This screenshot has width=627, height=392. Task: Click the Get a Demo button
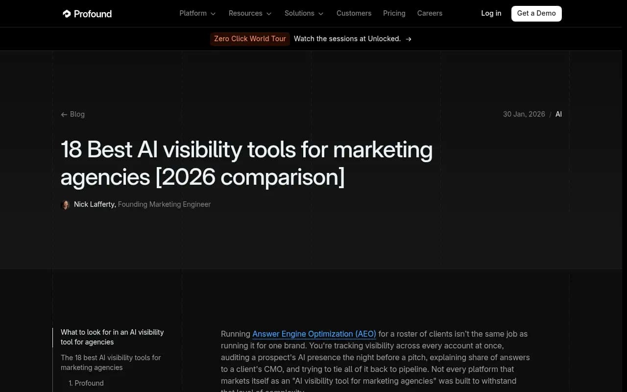pos(536,13)
